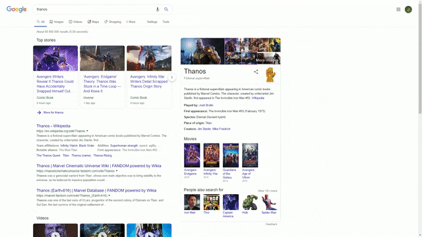The width and height of the screenshot is (422, 237).
Task: Start voice search with microphone icon
Action: pyautogui.click(x=158, y=9)
